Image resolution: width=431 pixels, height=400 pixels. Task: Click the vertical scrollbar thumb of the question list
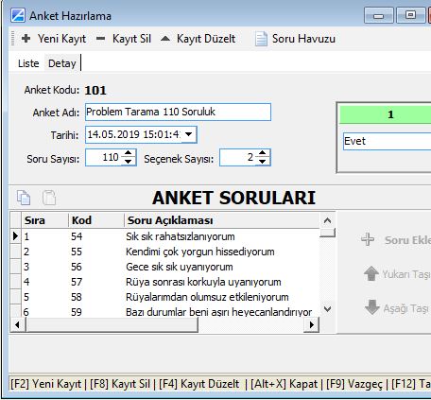coord(327,233)
